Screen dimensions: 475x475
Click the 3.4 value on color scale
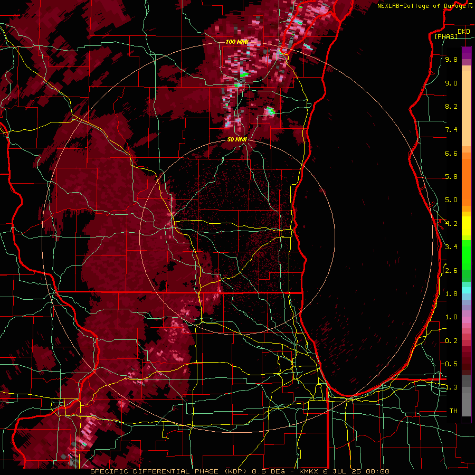pos(451,246)
